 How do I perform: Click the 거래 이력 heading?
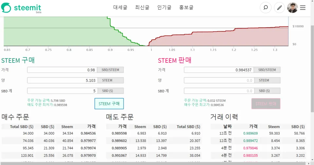[x=224, y=117]
